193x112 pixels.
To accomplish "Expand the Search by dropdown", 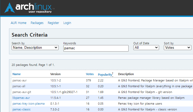I will pyautogui.click(x=35, y=48).
